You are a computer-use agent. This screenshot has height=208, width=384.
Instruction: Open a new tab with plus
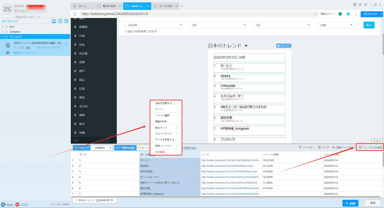pos(182,6)
